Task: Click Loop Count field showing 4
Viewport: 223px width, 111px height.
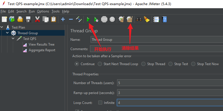Action: (170, 103)
